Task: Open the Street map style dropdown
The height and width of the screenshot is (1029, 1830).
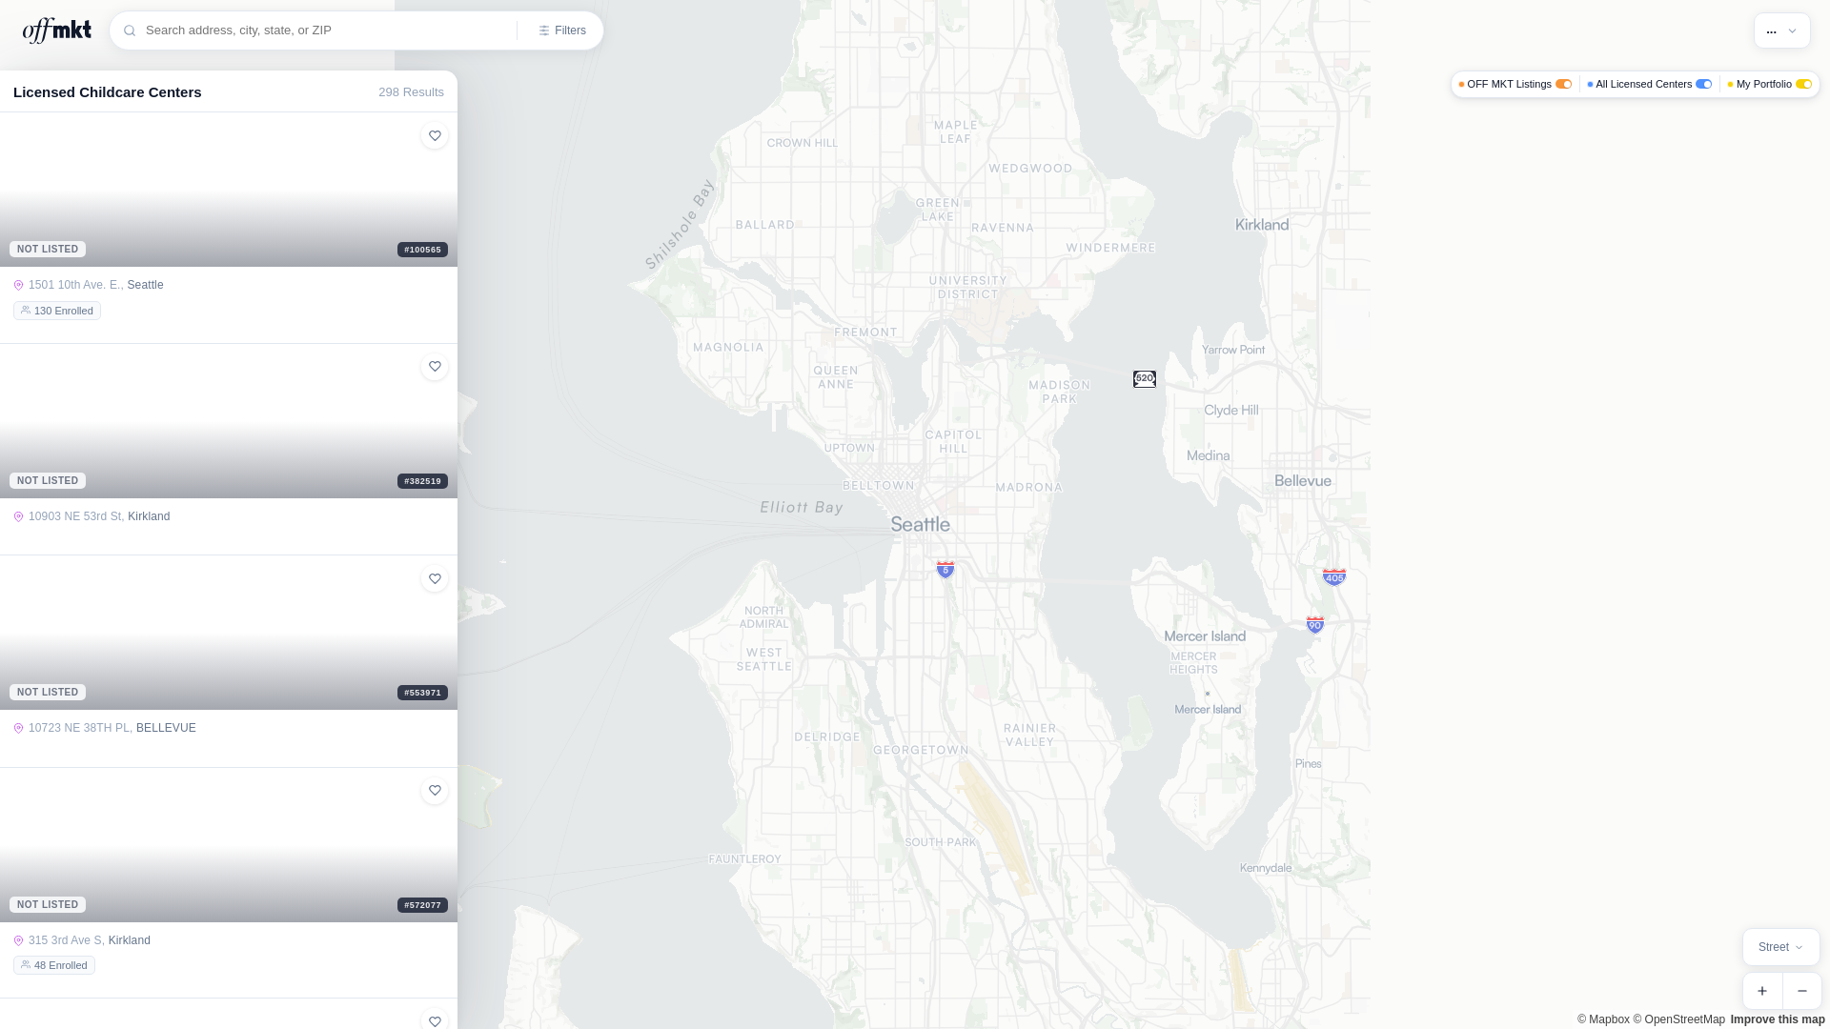Action: (x=1781, y=947)
